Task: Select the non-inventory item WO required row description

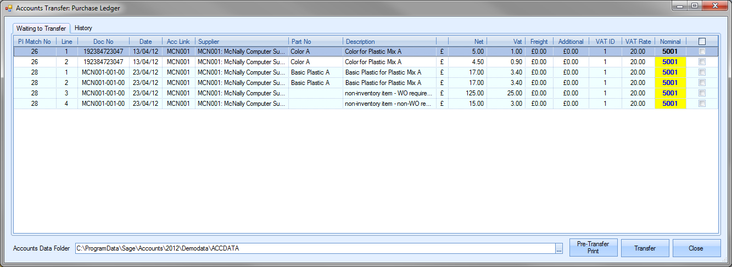Action: click(389, 93)
